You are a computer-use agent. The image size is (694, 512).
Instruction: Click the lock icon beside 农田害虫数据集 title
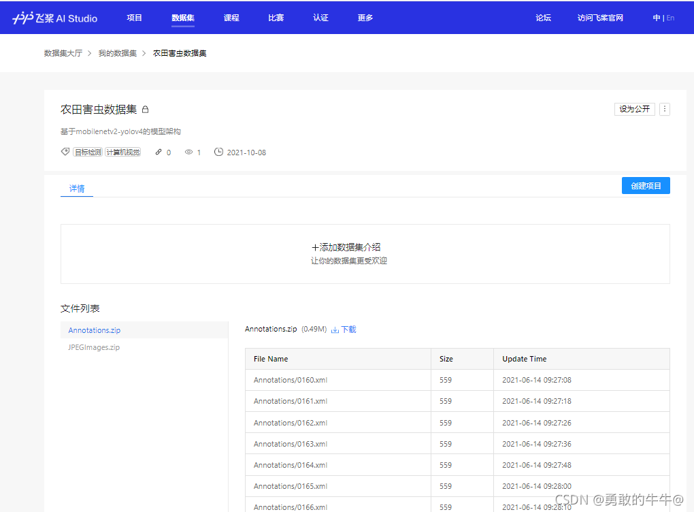coord(145,109)
